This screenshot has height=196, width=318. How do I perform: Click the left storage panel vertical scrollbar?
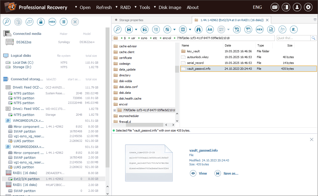(x=107, y=98)
